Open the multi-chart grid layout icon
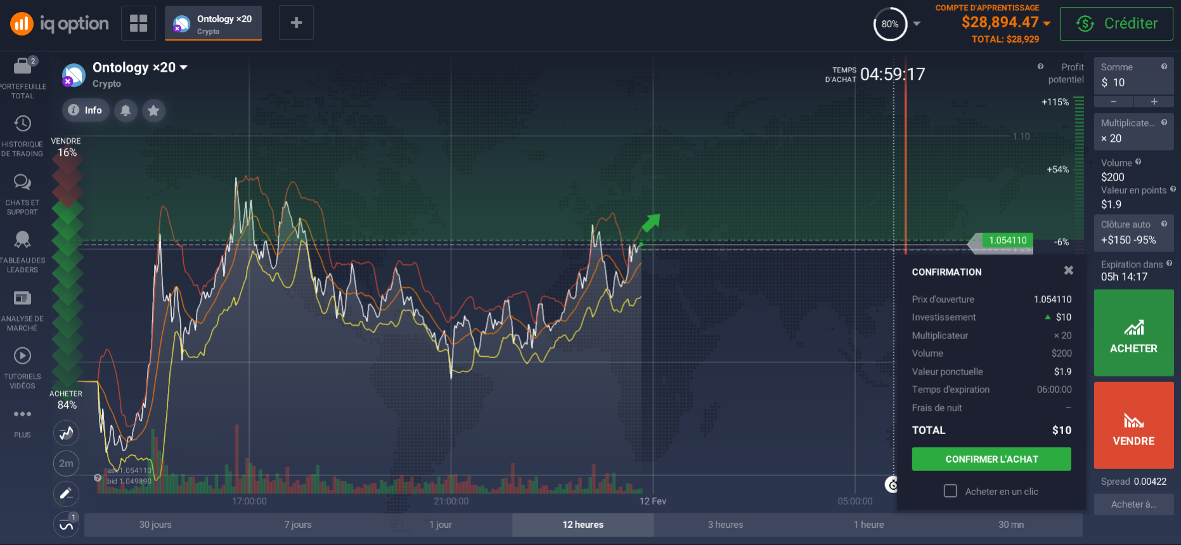 pos(138,23)
